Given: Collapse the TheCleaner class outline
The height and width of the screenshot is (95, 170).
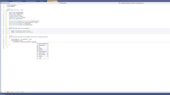Looking at the screenshot, I should (x=6, y=10).
